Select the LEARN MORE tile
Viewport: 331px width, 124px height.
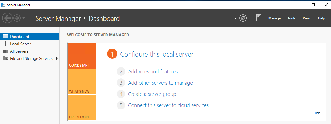81,108
